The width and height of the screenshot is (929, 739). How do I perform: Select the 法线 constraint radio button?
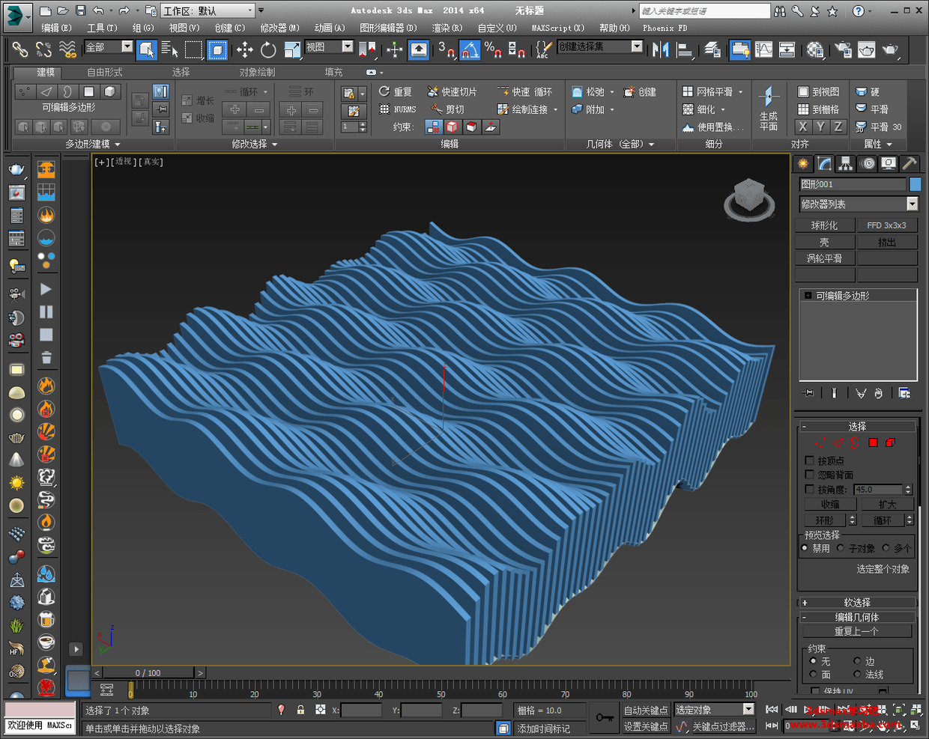point(857,674)
